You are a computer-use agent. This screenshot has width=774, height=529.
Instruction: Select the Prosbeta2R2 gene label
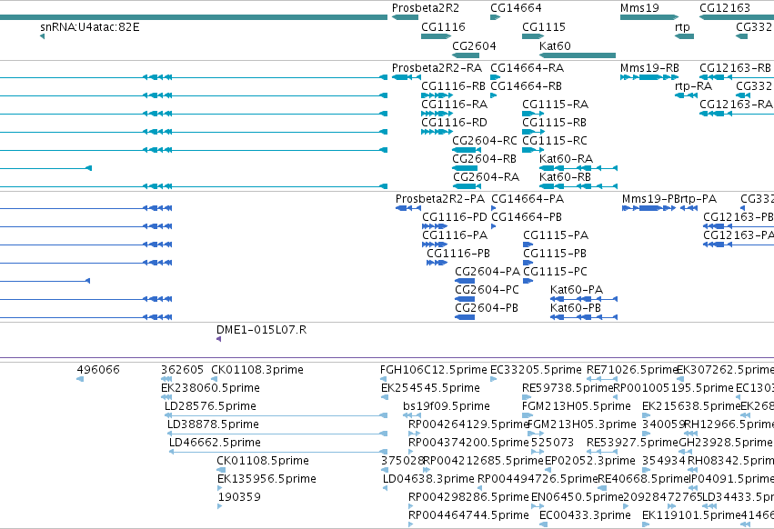point(425,8)
